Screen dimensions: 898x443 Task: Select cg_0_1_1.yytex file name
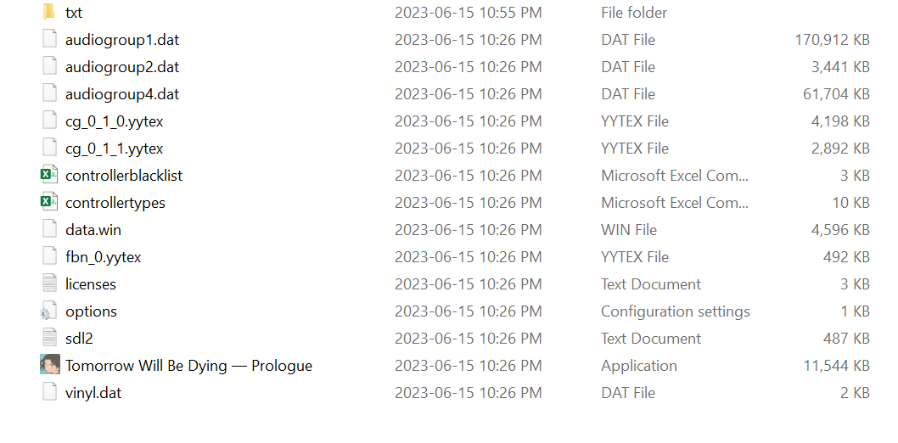point(114,149)
